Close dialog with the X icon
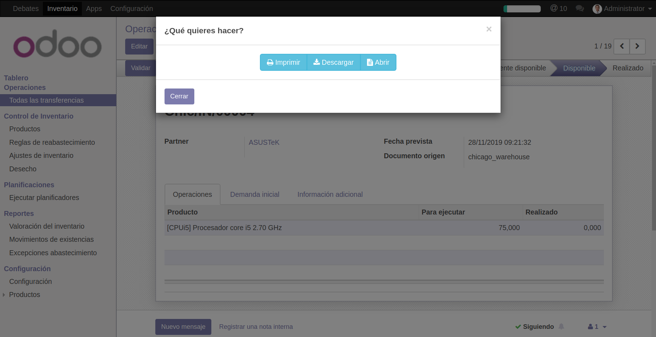 pos(489,29)
